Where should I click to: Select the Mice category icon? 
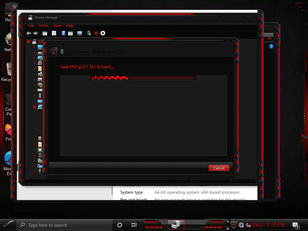[40, 95]
